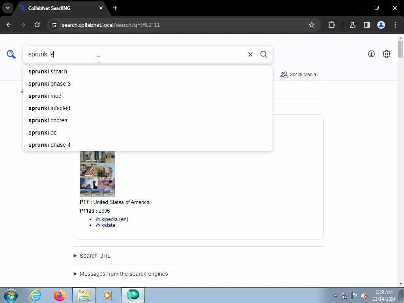This screenshot has height=303, width=404.
Task: Click the infobox photo collage thumbnail
Action: tap(97, 174)
